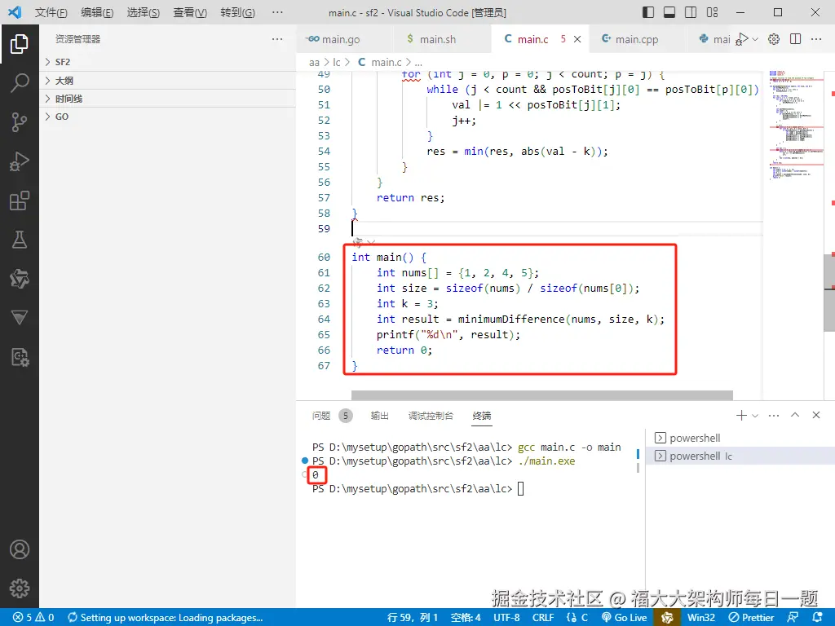The width and height of the screenshot is (835, 626).
Task: Create a new terminal with plus icon
Action: click(741, 415)
